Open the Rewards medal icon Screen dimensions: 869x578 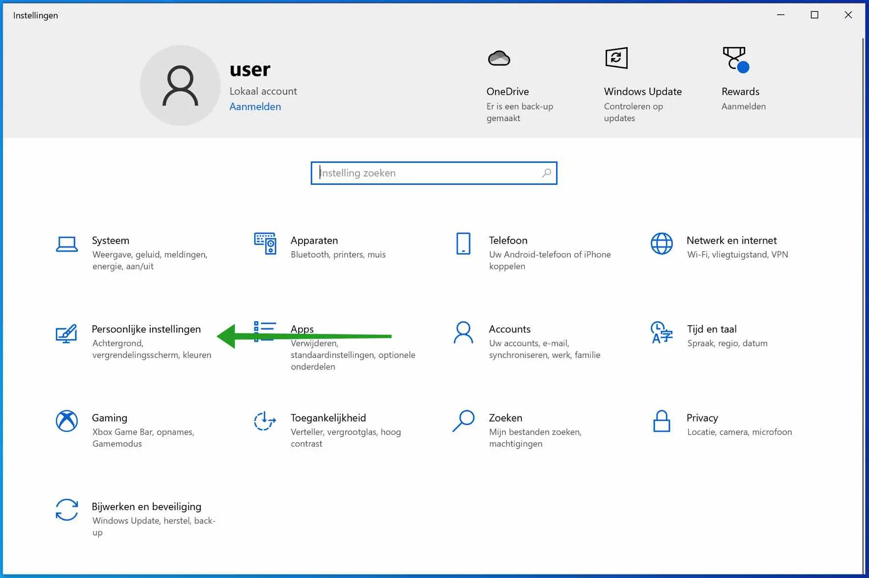point(735,60)
